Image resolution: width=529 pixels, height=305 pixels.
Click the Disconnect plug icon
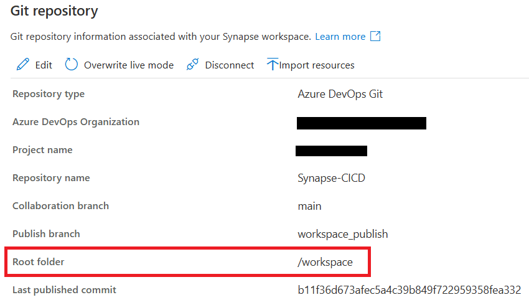[x=192, y=65]
